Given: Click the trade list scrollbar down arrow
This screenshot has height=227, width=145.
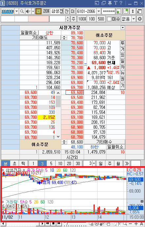Looking at the screenshot, I should [x=58, y=137].
